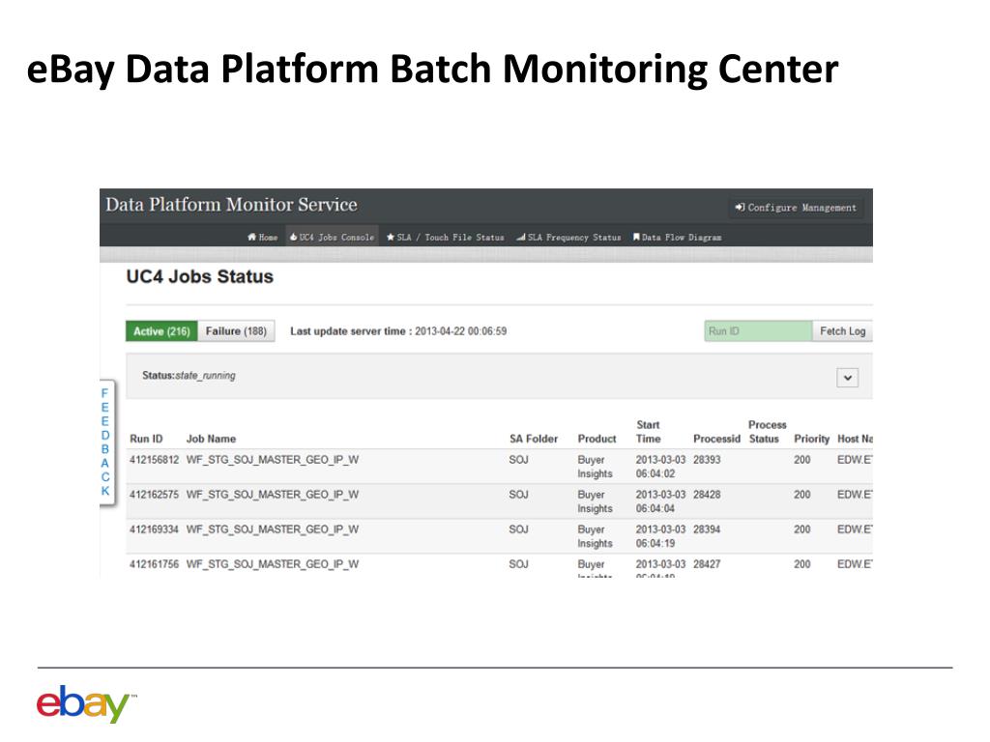The image size is (990, 742).
Task: Open the Configure Management button
Action: tap(796, 208)
